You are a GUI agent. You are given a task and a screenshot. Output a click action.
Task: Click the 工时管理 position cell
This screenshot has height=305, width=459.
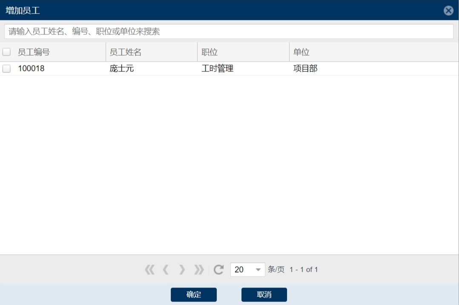(218, 68)
